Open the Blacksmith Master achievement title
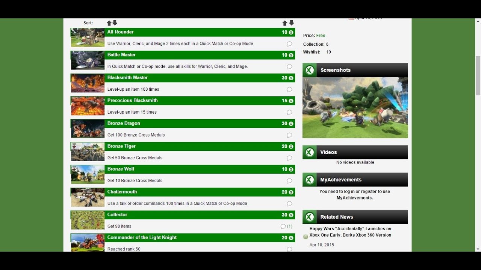The height and width of the screenshot is (270, 481). click(x=127, y=78)
